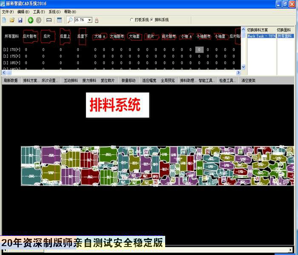Click 刷新数据 button
The height and width of the screenshot is (255, 298).
[11, 80]
